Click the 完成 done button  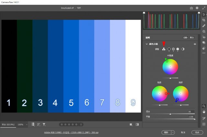[197, 132]
